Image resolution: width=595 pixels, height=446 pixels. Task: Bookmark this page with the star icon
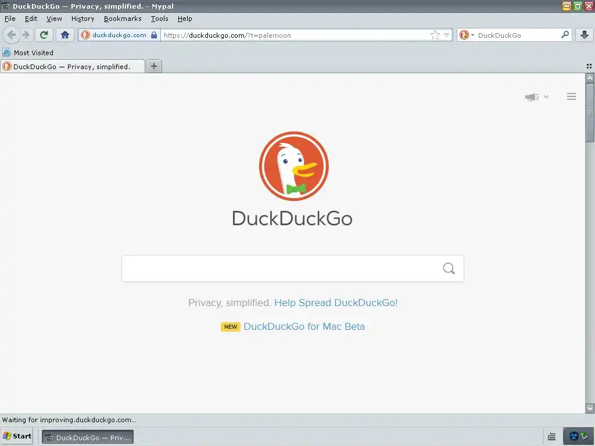435,35
